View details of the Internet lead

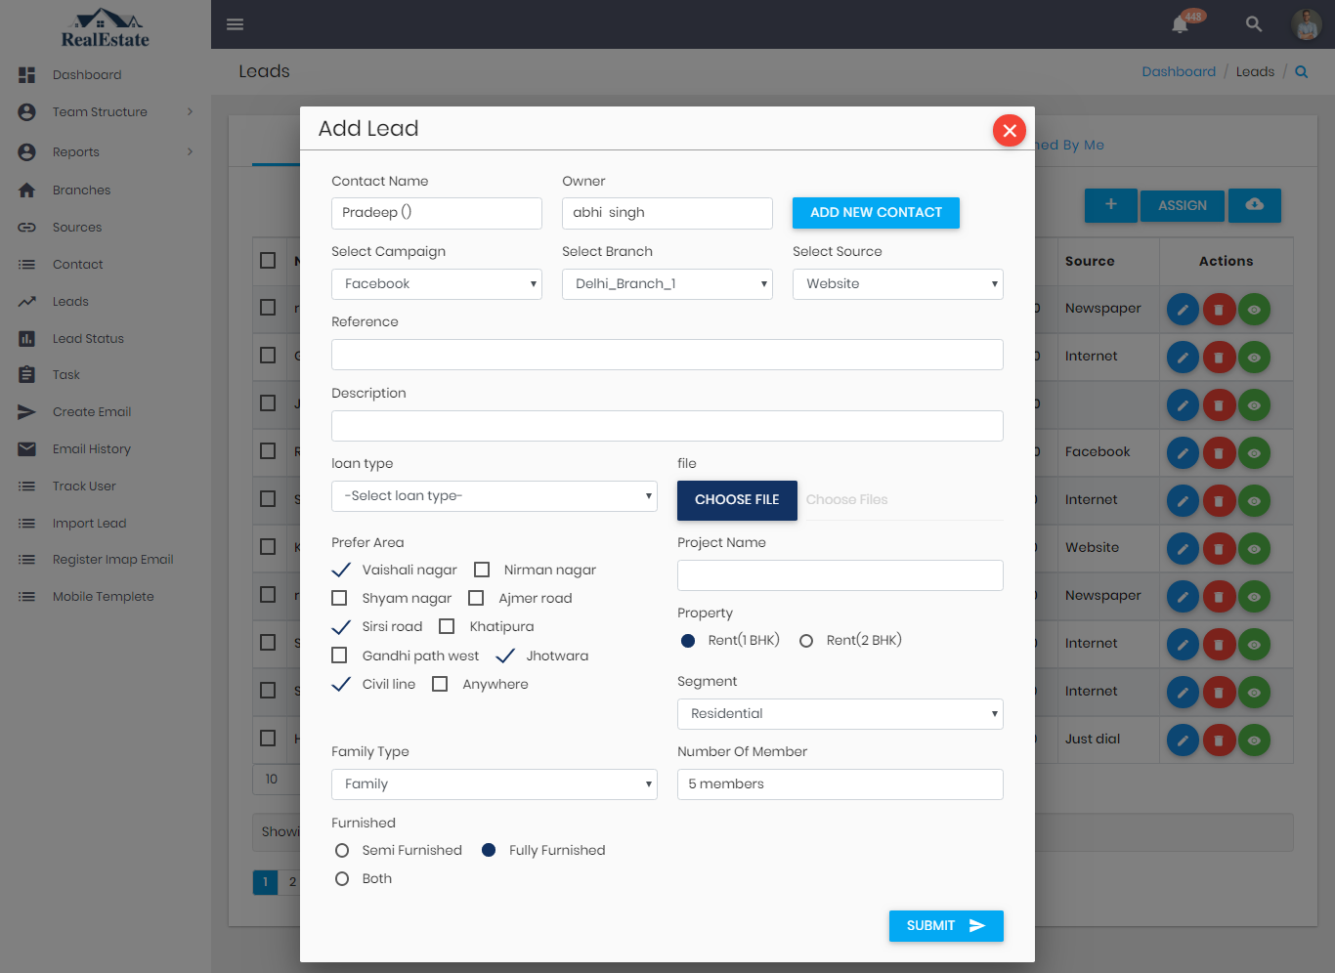[x=1254, y=357]
